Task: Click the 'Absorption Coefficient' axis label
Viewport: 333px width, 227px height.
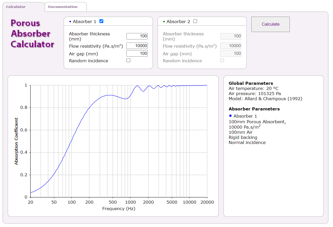Action: 16,141
